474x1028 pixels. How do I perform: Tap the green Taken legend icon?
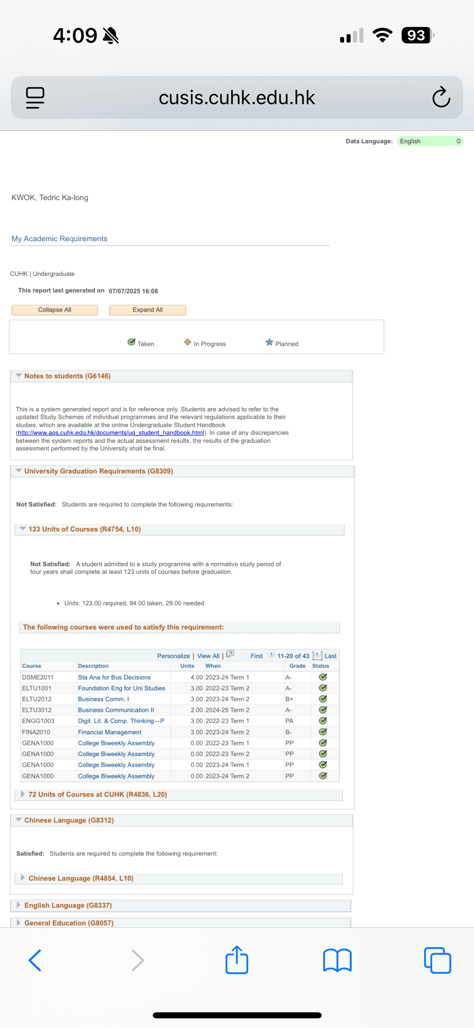(131, 342)
